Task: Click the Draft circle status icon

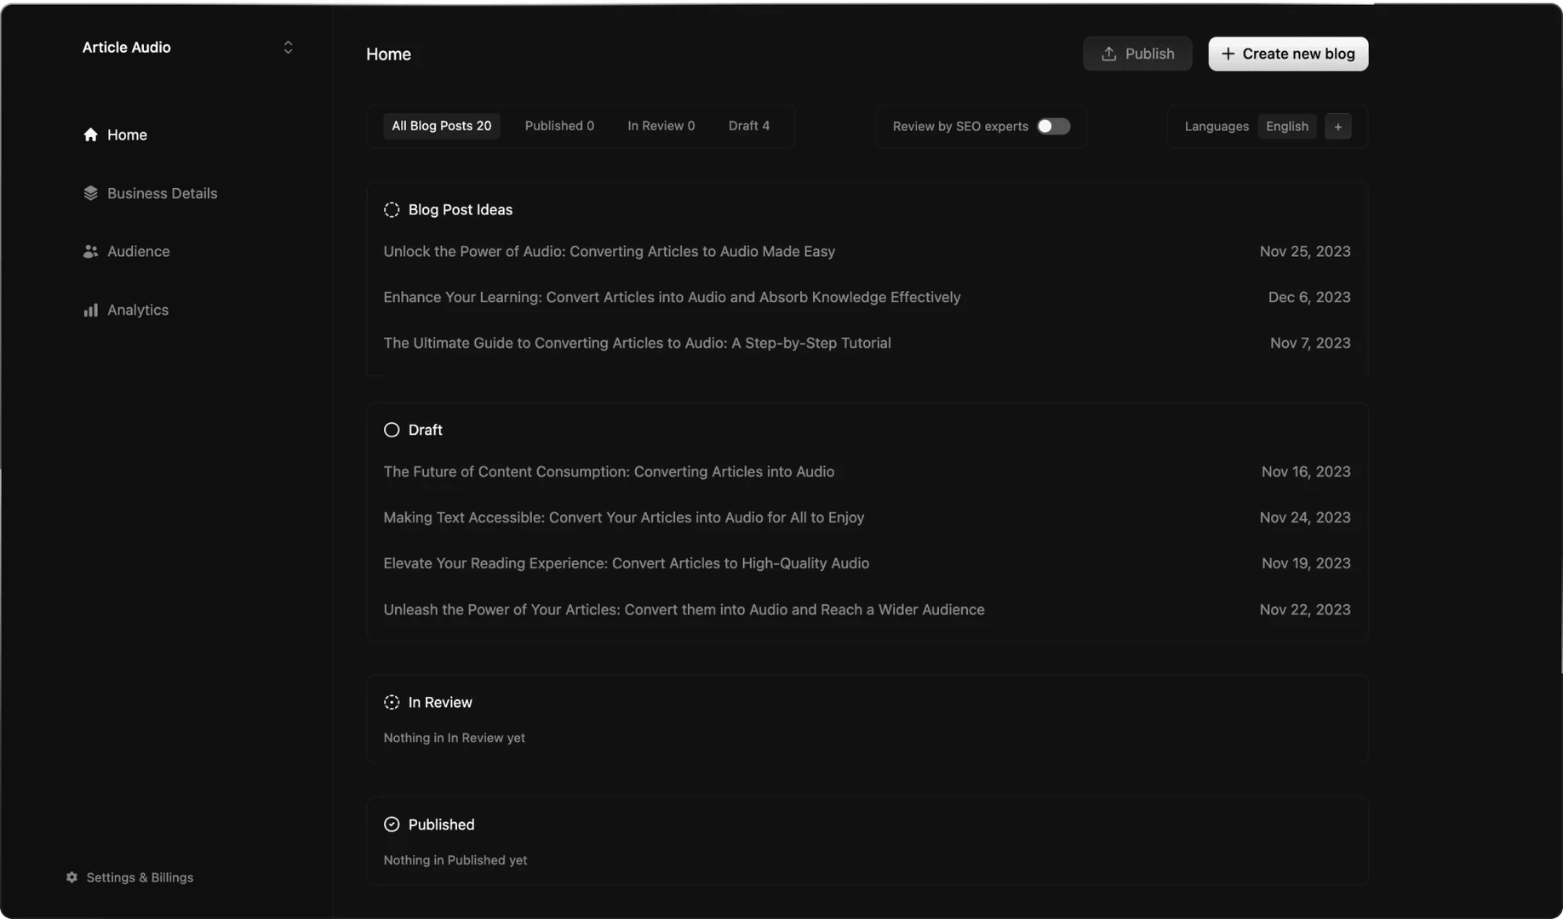Action: tap(392, 430)
